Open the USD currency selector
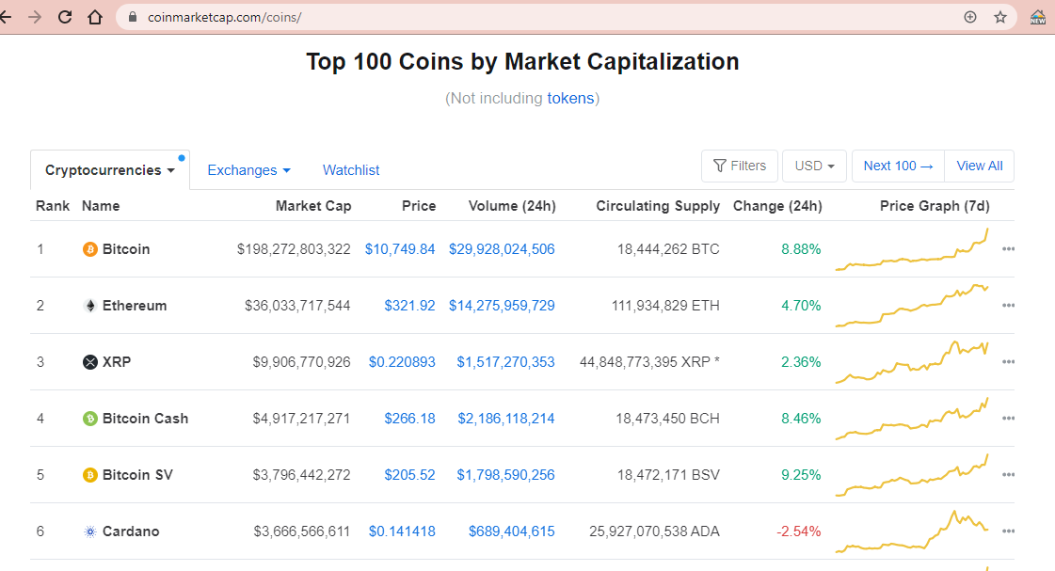This screenshot has width=1055, height=571. [x=814, y=167]
